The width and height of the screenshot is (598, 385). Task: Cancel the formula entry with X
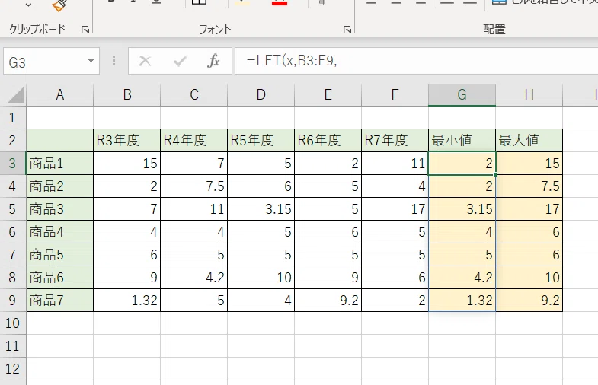[x=145, y=61]
